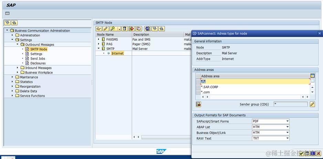Viewport: 323px width, 159px height.
Task: Click the pencil icon beside Sender group field
Action: pyautogui.click(x=312, y=104)
